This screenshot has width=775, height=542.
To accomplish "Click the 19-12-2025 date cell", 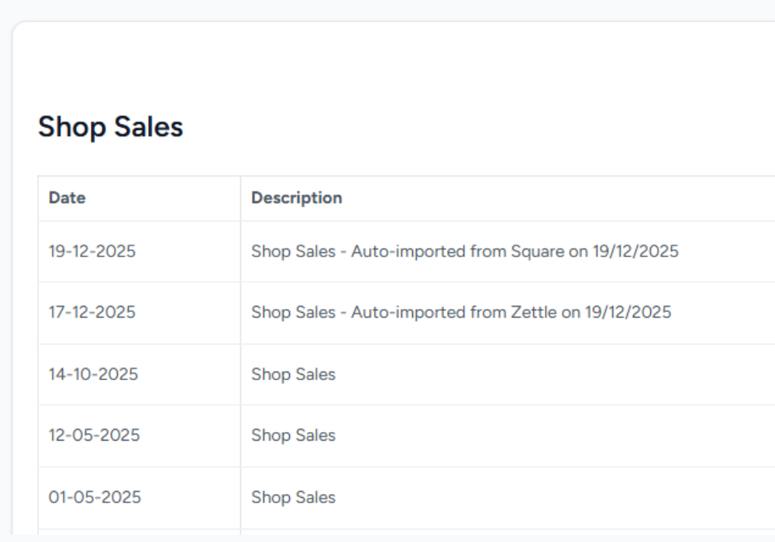I will pyautogui.click(x=92, y=252).
